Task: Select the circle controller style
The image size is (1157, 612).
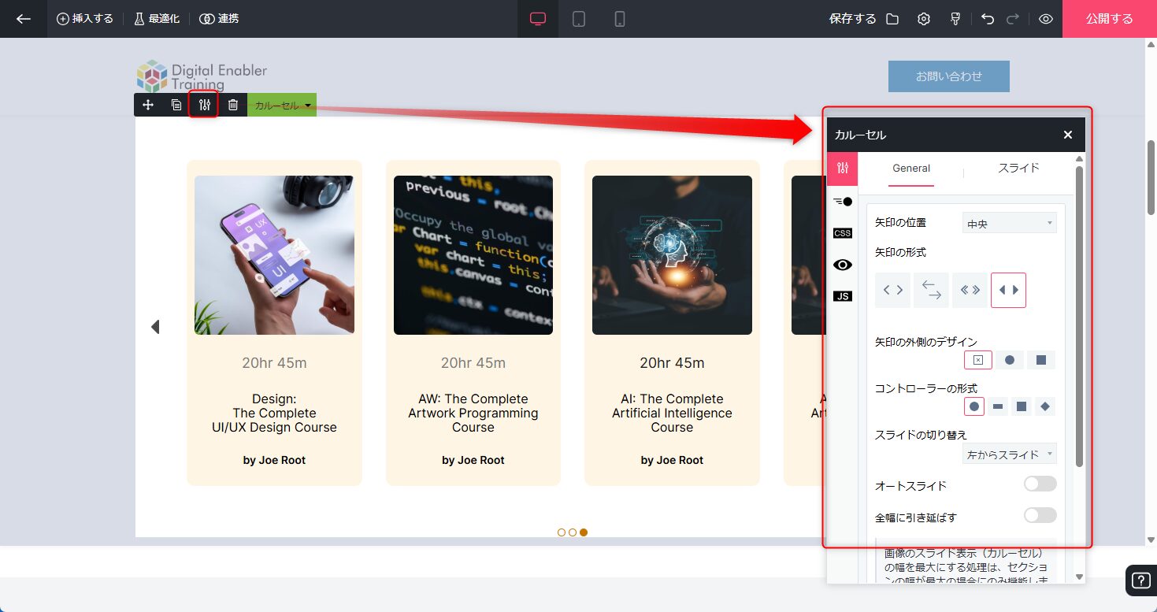Action: (x=974, y=406)
